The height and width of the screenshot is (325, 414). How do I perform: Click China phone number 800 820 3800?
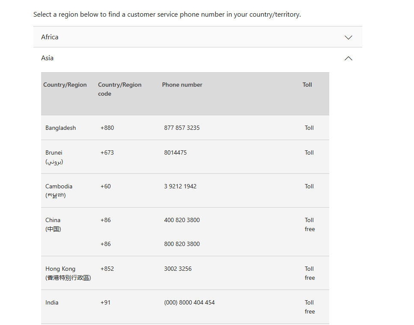182,244
